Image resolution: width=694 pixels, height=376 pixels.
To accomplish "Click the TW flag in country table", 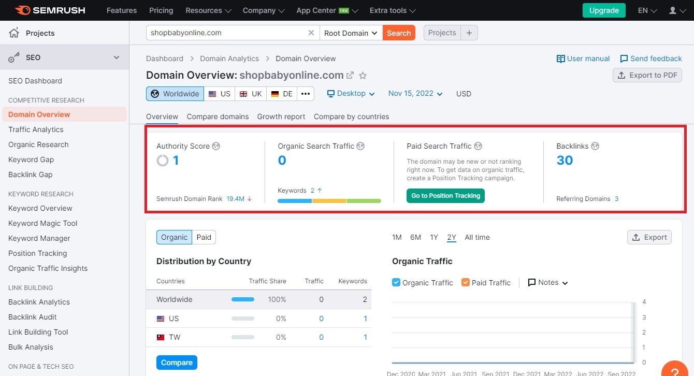I will click(x=161, y=337).
